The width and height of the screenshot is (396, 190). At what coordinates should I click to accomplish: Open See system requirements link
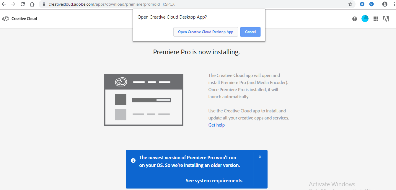(x=214, y=181)
